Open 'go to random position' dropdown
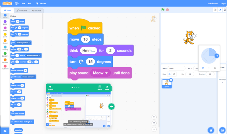This screenshot has height=134, width=227. (23, 43)
